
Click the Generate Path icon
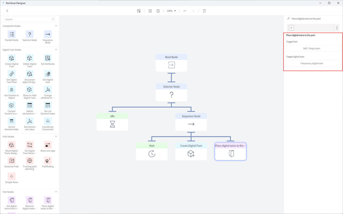pos(12,161)
